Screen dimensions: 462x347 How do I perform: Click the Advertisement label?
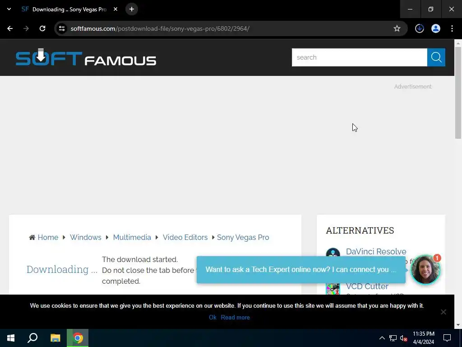click(x=413, y=86)
